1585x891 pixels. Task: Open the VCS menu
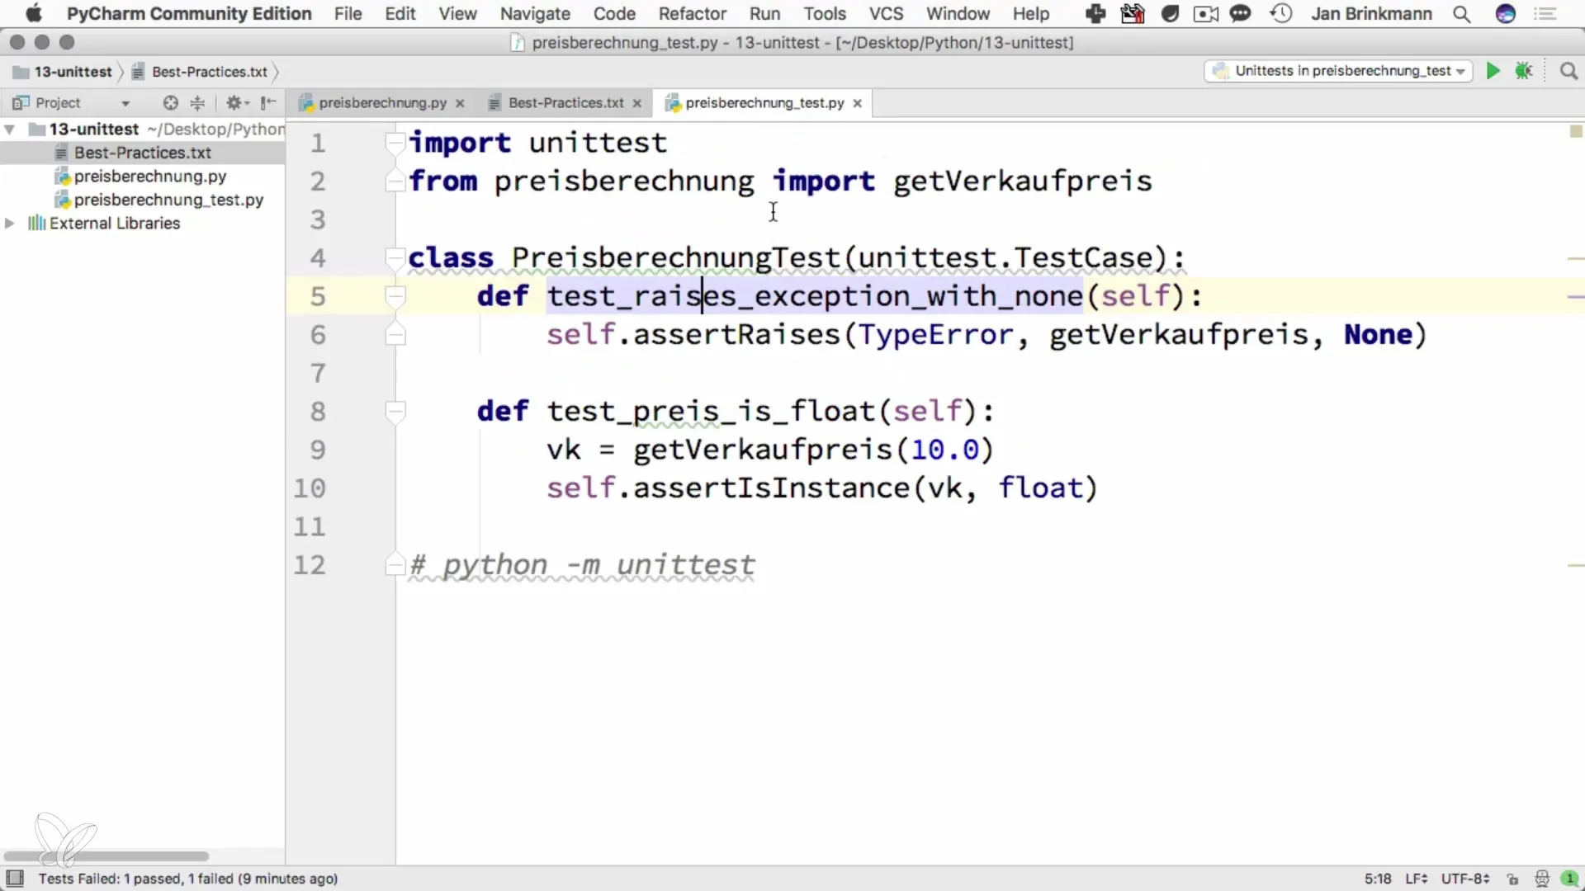point(886,14)
